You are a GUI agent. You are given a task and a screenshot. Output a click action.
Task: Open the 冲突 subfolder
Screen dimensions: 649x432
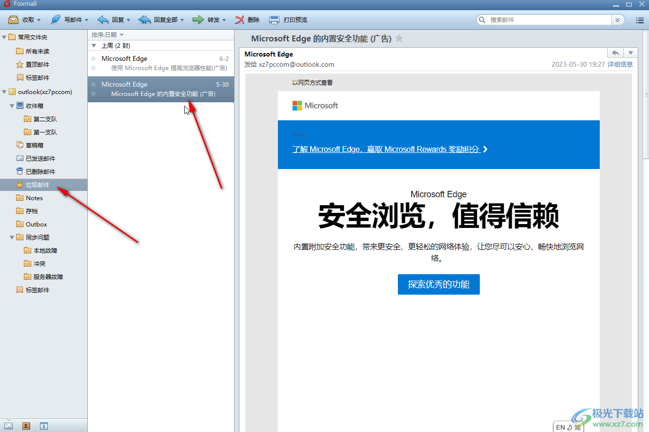[x=39, y=263]
